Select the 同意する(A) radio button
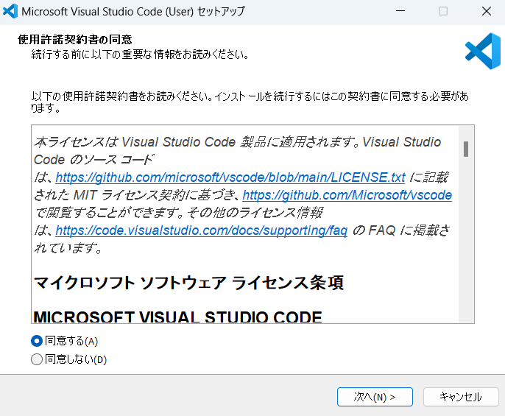The image size is (505, 416). [37, 341]
